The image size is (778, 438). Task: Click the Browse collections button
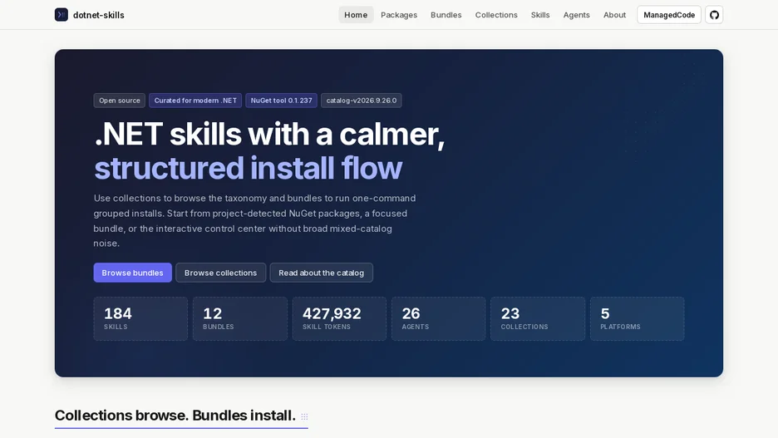[x=221, y=273]
